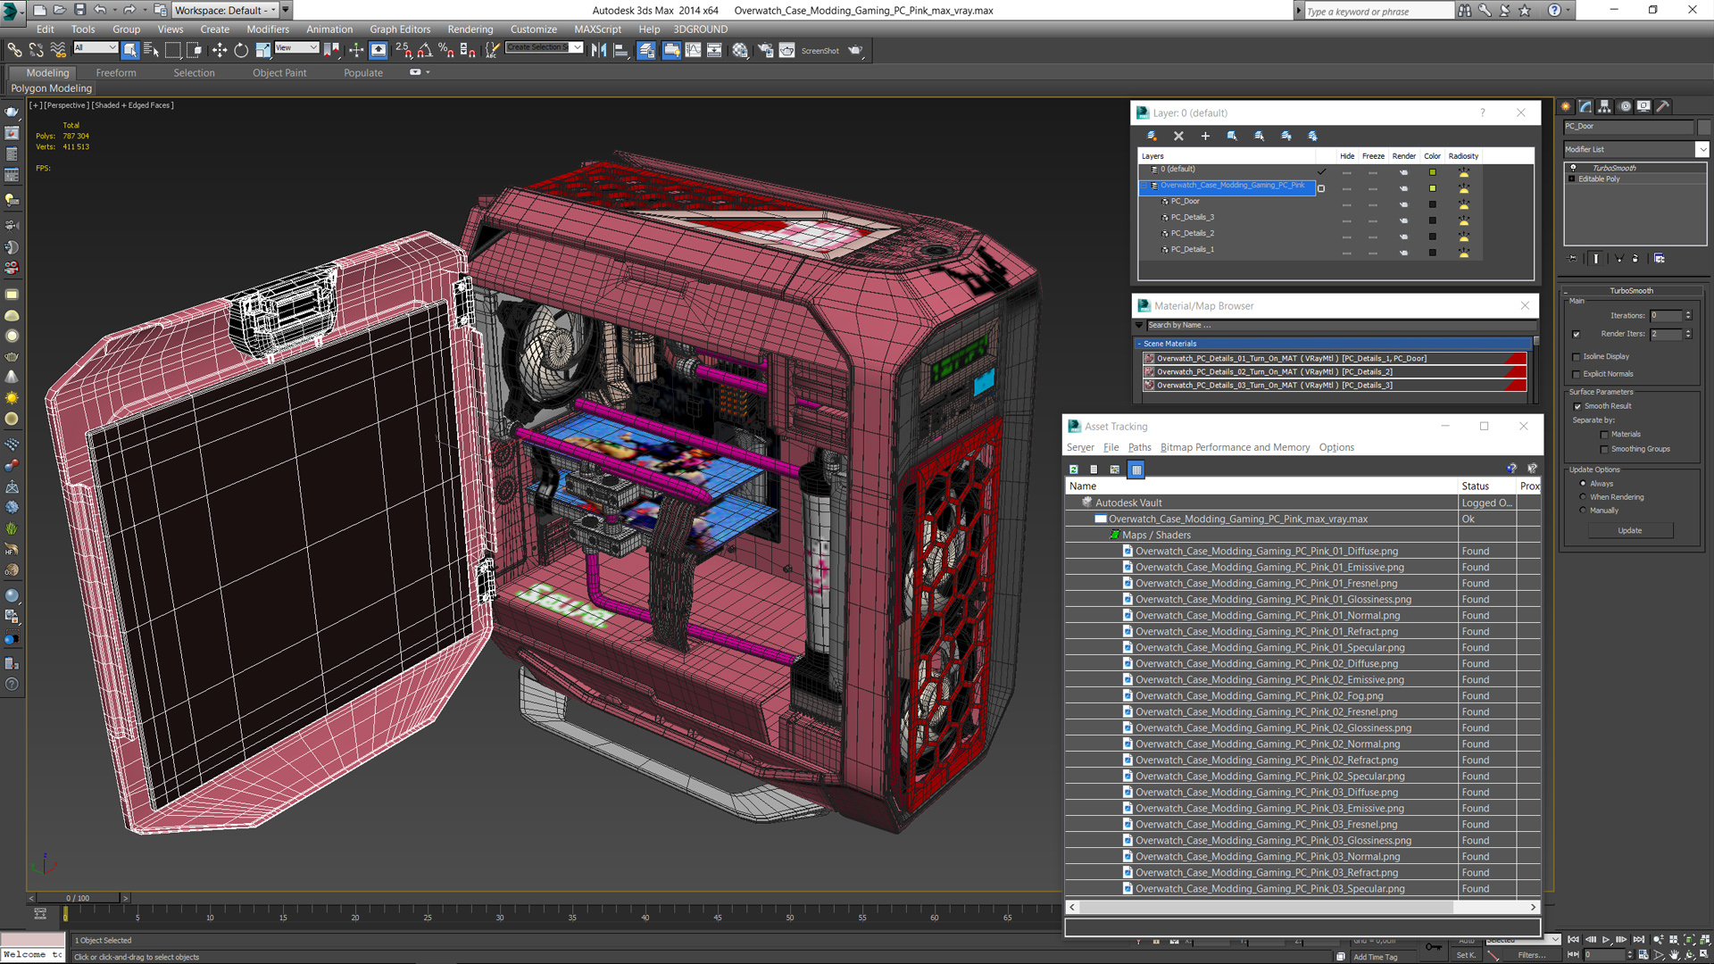Select When Rendering update option

[1583, 497]
